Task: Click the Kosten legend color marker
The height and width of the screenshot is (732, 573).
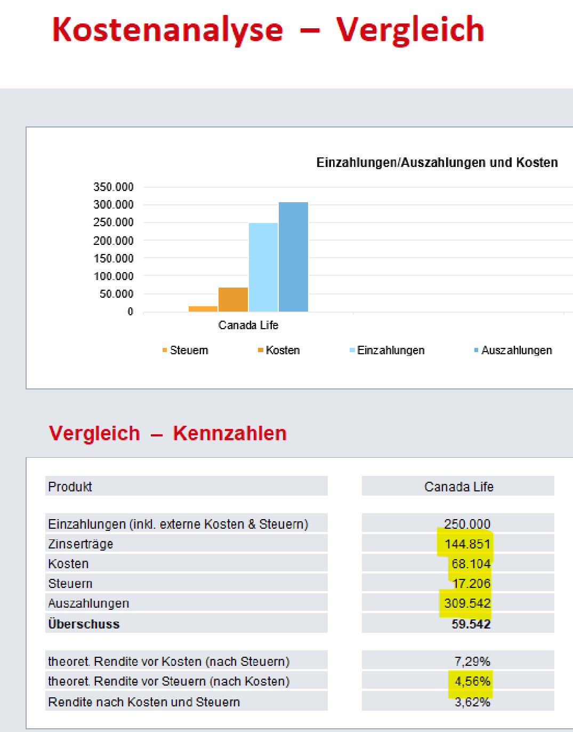Action: 261,350
